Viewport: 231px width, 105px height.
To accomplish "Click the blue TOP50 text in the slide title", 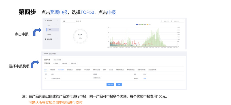I will pos(87,12).
